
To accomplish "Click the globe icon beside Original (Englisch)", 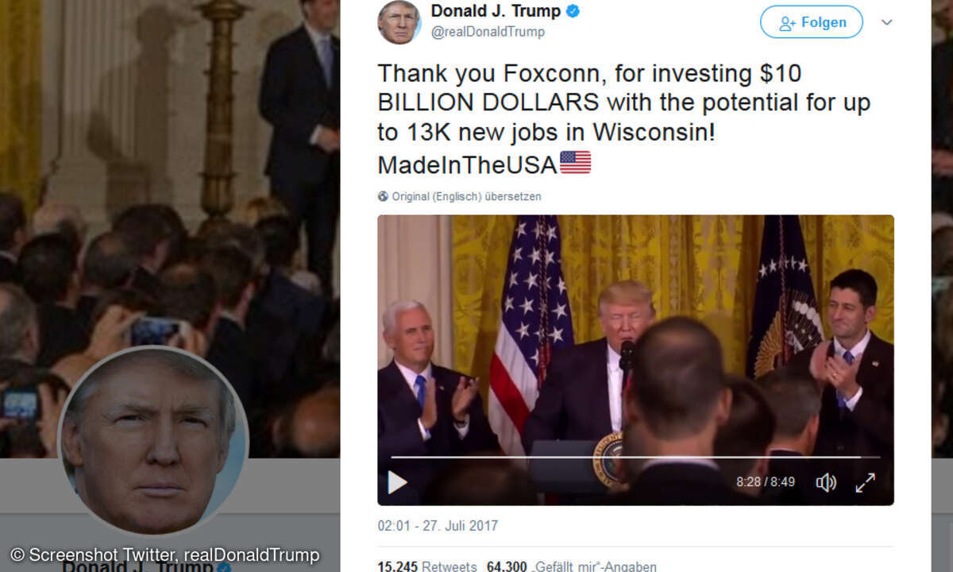I will click(383, 196).
